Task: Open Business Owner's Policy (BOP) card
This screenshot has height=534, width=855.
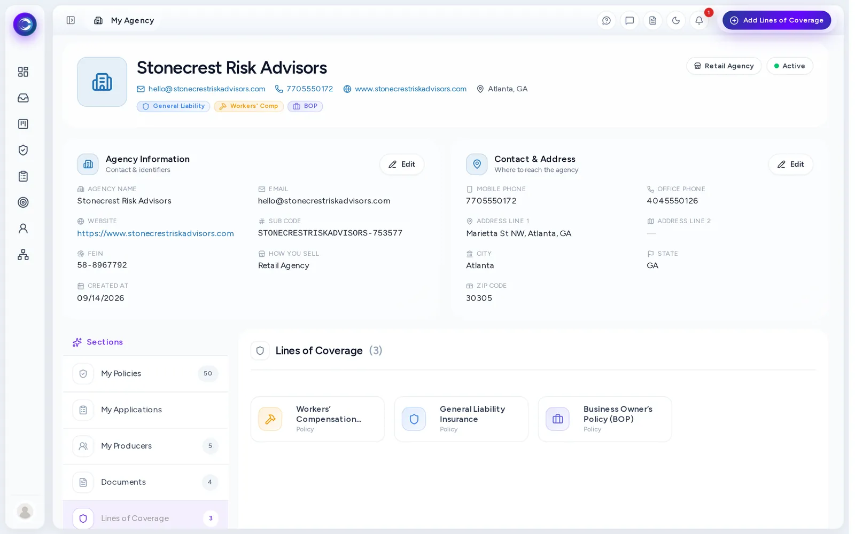Action: [605, 419]
